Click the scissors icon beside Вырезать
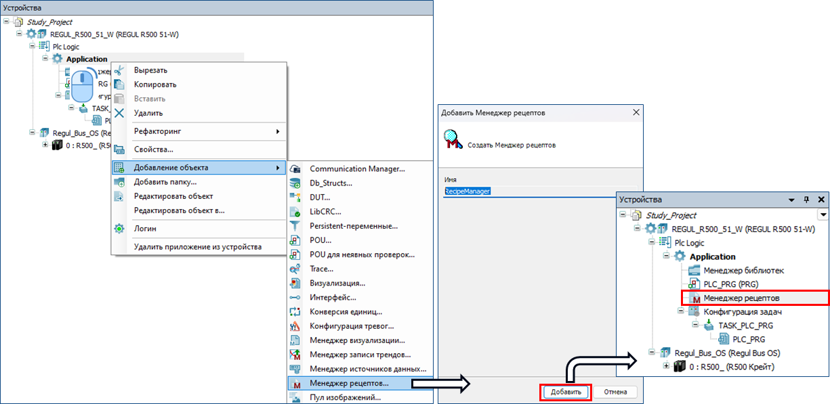This screenshot has width=830, height=404. click(x=119, y=70)
